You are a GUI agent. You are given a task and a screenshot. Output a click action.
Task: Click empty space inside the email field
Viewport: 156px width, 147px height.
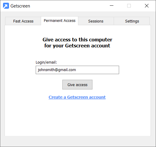tap(98, 70)
